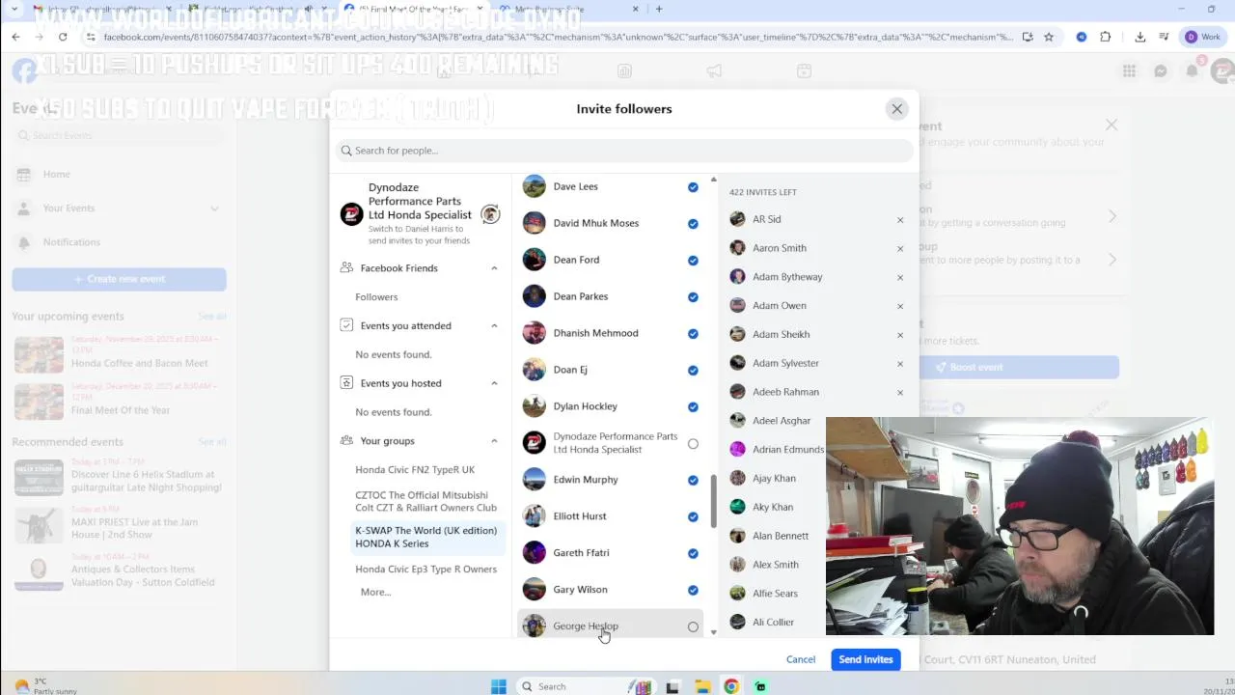Image resolution: width=1235 pixels, height=695 pixels.
Task: Open File Explorer from taskbar
Action: click(x=702, y=686)
